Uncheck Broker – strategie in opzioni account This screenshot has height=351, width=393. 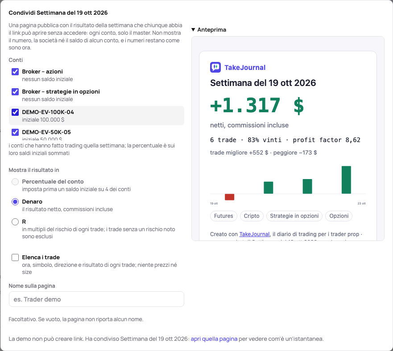(15, 92)
